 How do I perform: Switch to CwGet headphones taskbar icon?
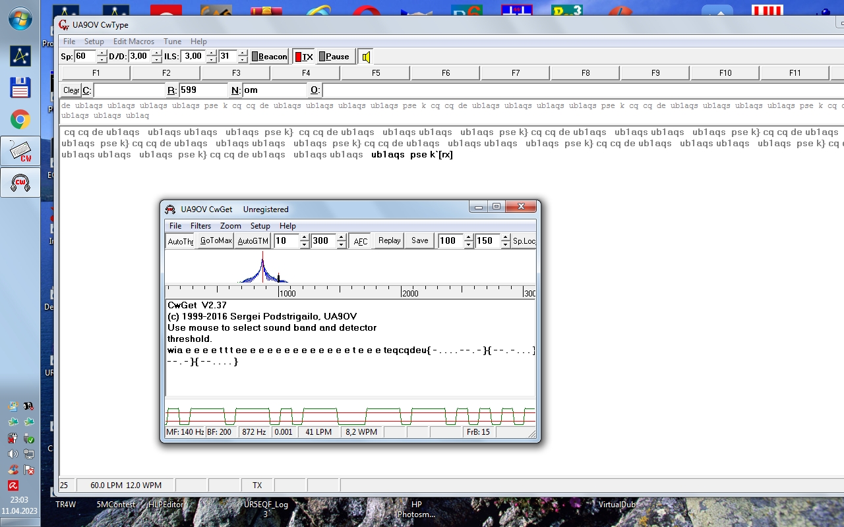coord(20,182)
